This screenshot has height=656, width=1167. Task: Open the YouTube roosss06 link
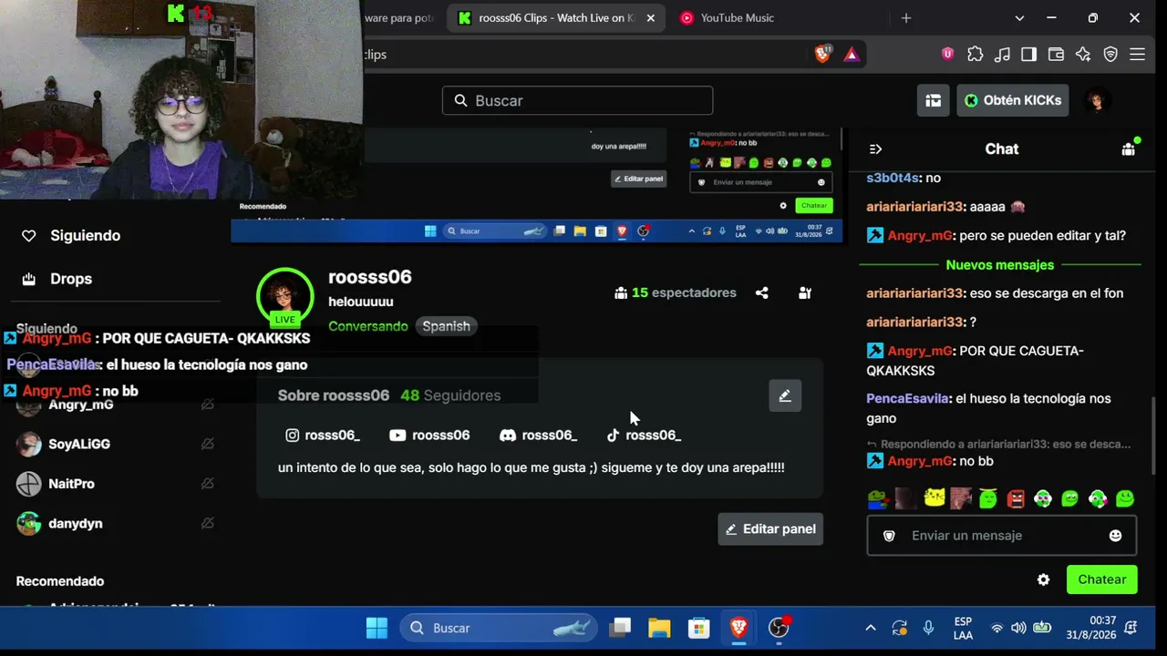pos(429,436)
